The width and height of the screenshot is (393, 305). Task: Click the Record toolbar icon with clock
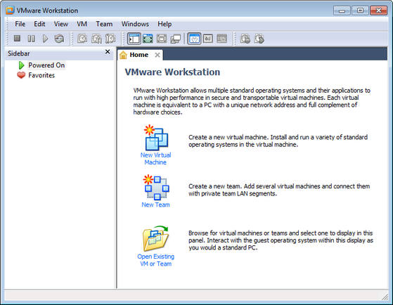(245, 39)
